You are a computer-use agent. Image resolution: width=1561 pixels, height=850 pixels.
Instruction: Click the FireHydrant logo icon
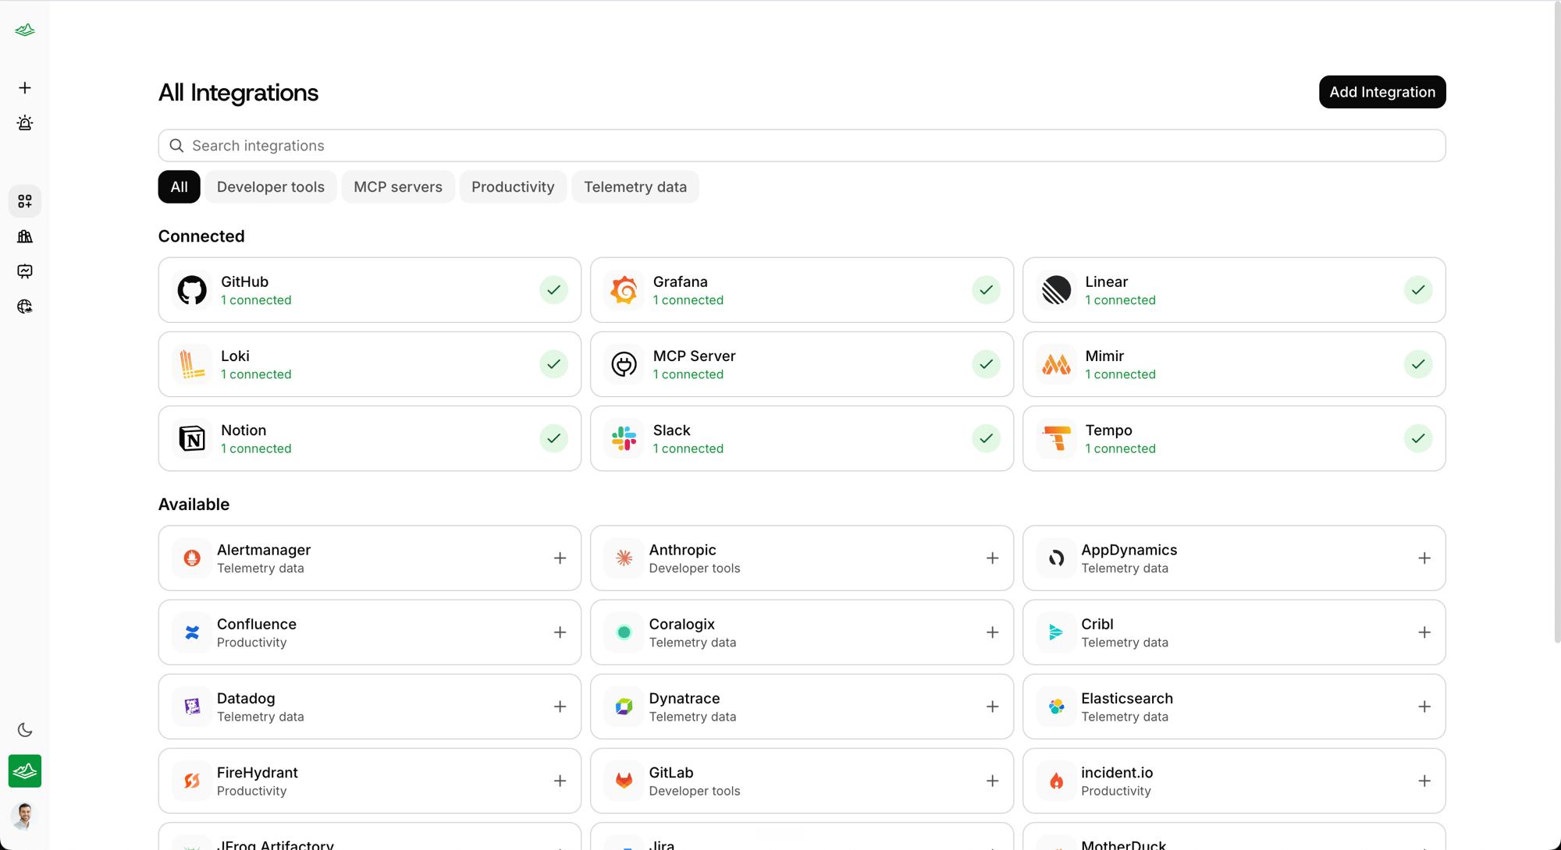[x=192, y=781]
